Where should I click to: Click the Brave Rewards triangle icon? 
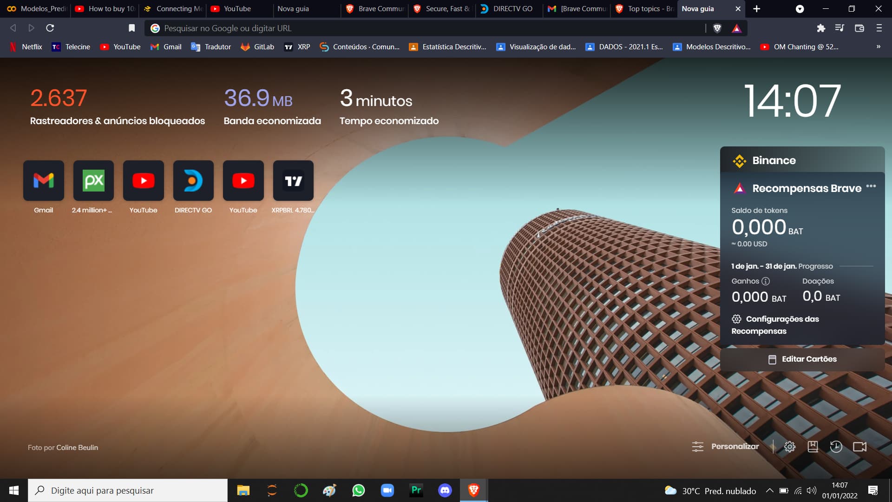pos(736,28)
